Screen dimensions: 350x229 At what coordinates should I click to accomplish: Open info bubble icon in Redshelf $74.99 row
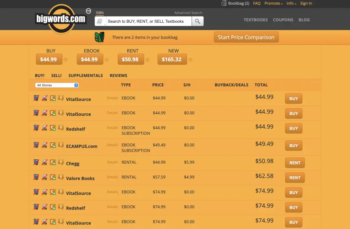[61, 207]
